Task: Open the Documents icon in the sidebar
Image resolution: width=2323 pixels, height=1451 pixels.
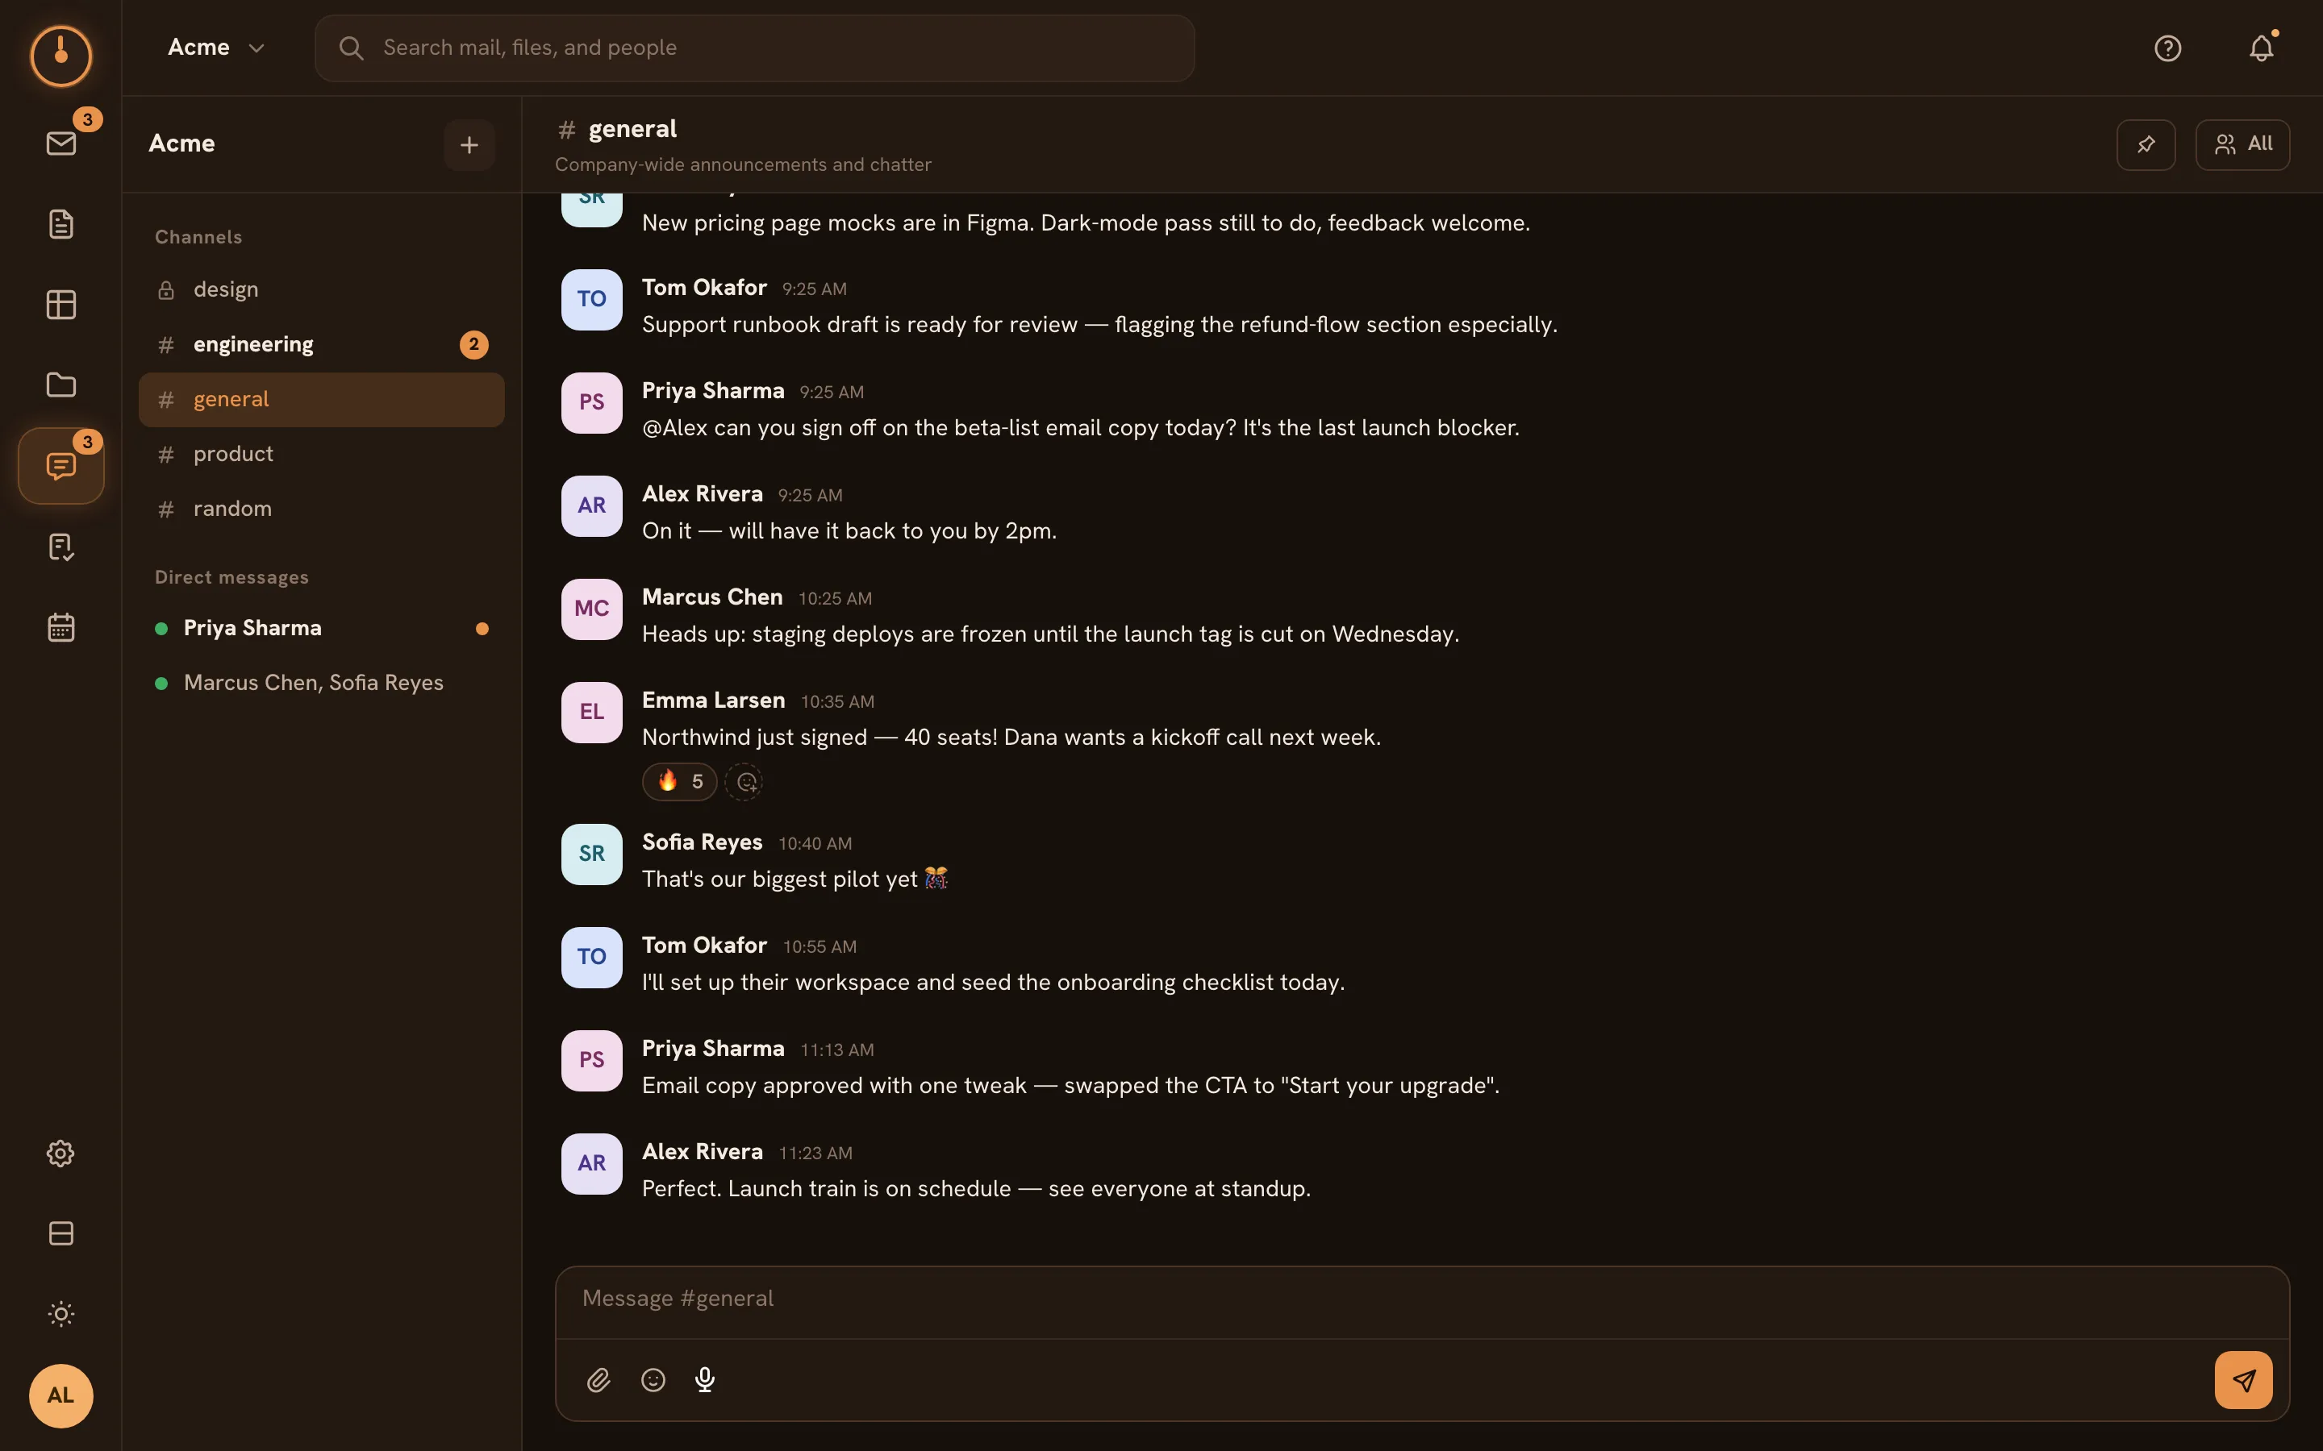Action: tap(60, 223)
